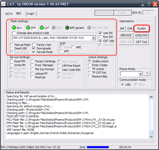Check the SKIP AFP checkbox
Viewport: 159px width, 150px height.
click(x=61, y=51)
